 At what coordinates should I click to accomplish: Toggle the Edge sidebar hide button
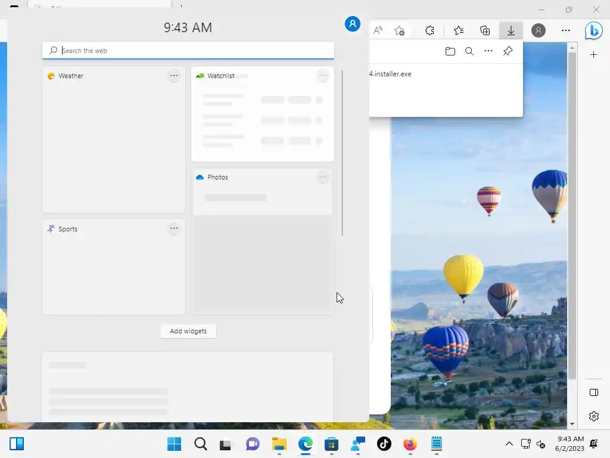pyautogui.click(x=594, y=392)
